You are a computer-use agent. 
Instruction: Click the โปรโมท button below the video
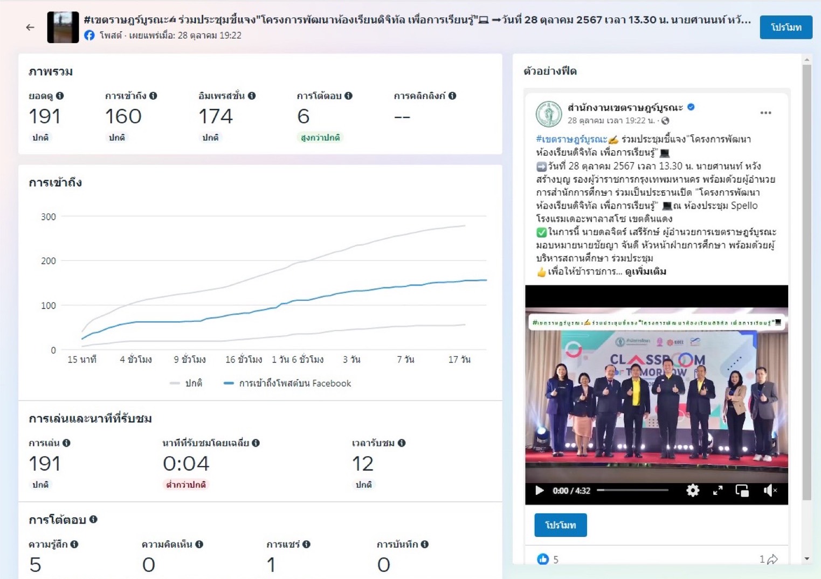pos(561,525)
